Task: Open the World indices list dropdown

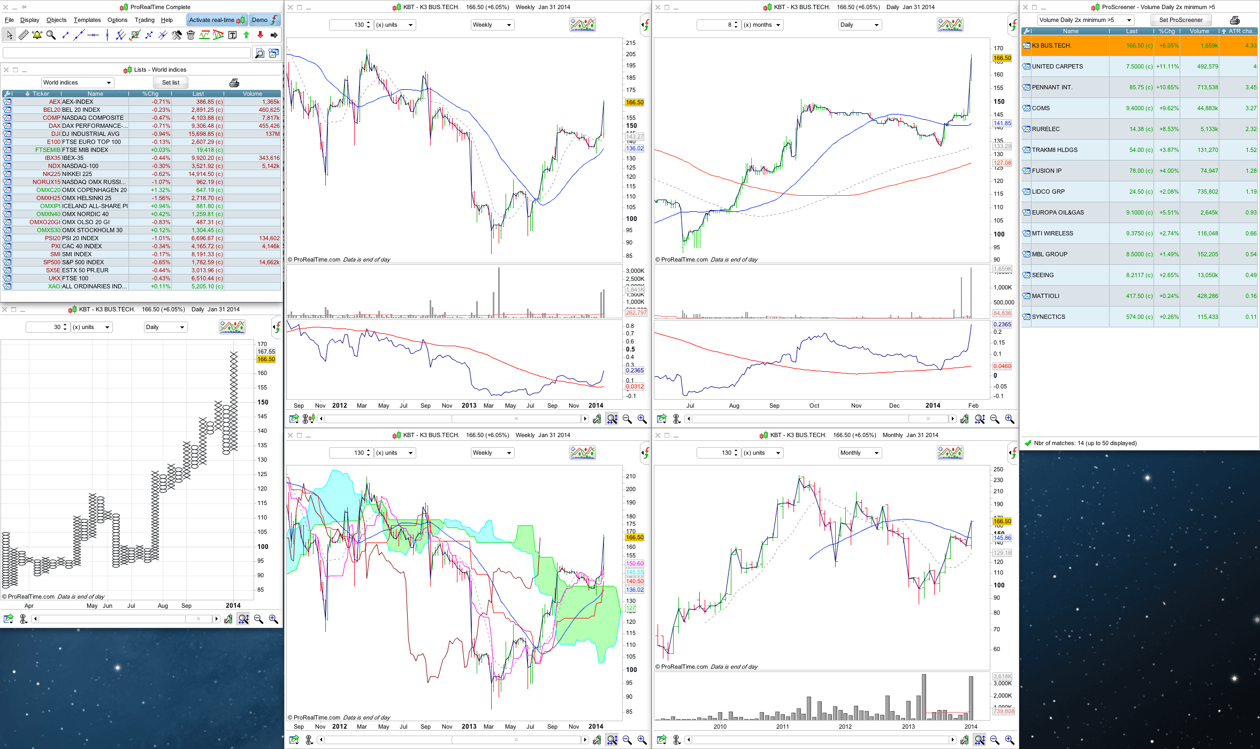Action: [78, 82]
